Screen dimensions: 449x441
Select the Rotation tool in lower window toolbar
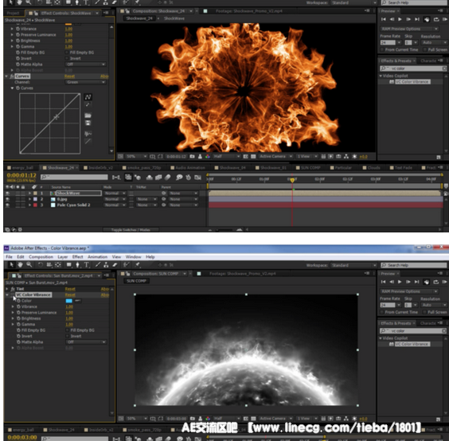point(41,264)
